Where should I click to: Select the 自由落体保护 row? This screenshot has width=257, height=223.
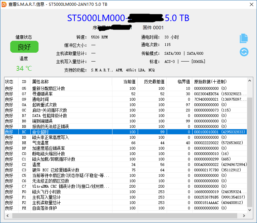pos(126,208)
